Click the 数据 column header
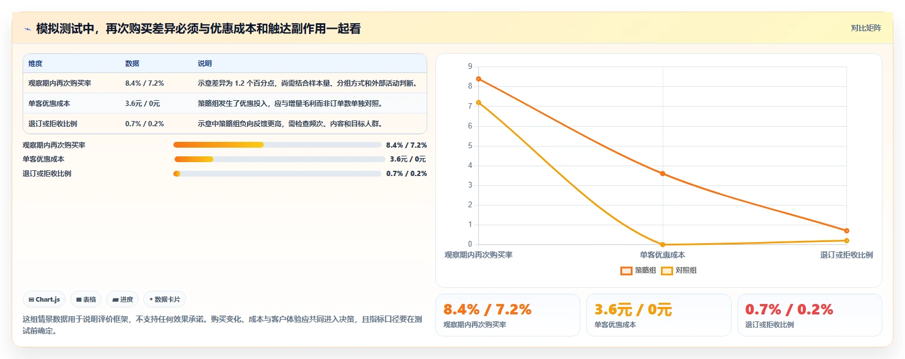This screenshot has width=905, height=359. click(132, 64)
